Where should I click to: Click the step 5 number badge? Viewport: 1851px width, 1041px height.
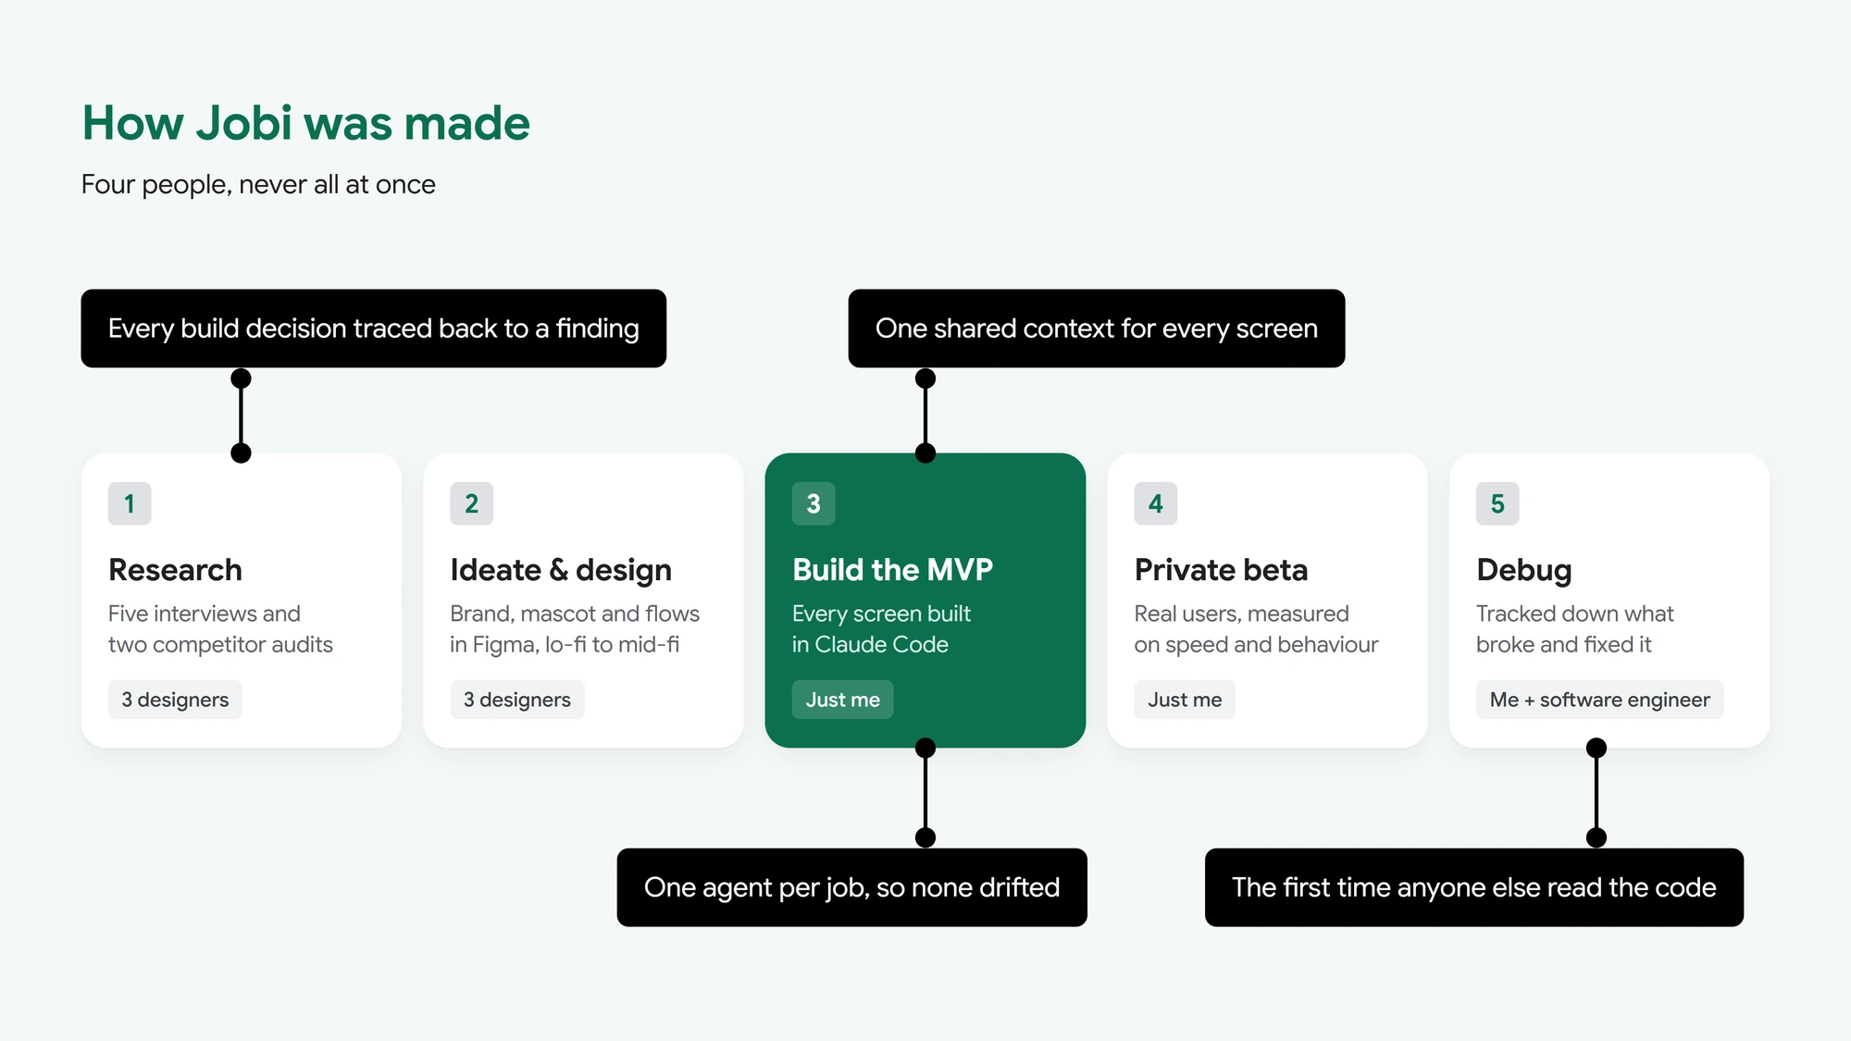[1497, 503]
